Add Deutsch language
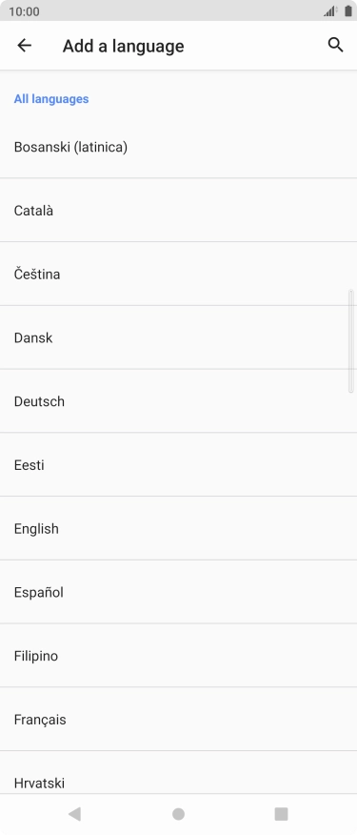 click(178, 401)
